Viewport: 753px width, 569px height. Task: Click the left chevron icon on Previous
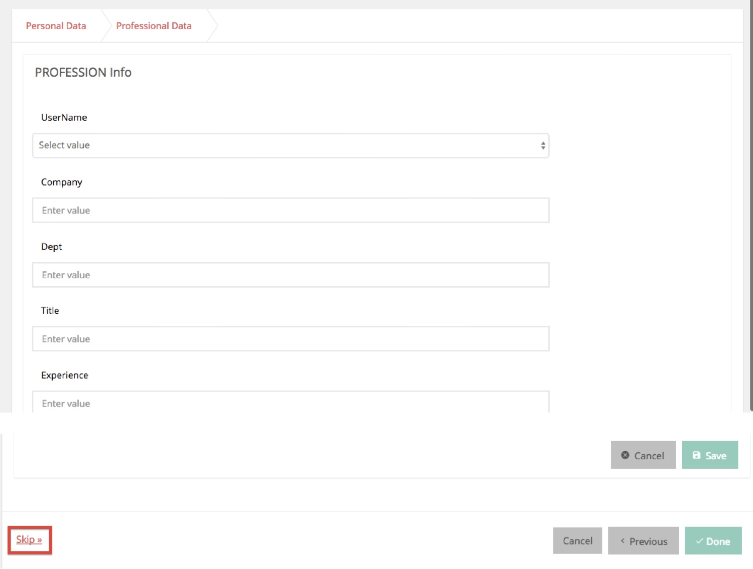coord(622,541)
